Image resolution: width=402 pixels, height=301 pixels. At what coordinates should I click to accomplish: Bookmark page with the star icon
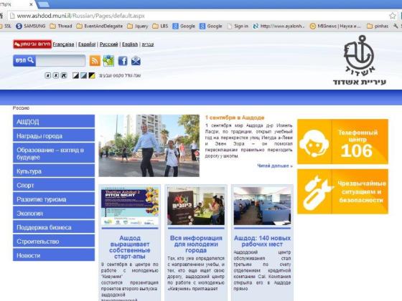point(392,16)
